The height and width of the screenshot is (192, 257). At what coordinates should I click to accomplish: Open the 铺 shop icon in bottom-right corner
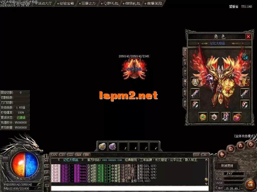point(251,184)
